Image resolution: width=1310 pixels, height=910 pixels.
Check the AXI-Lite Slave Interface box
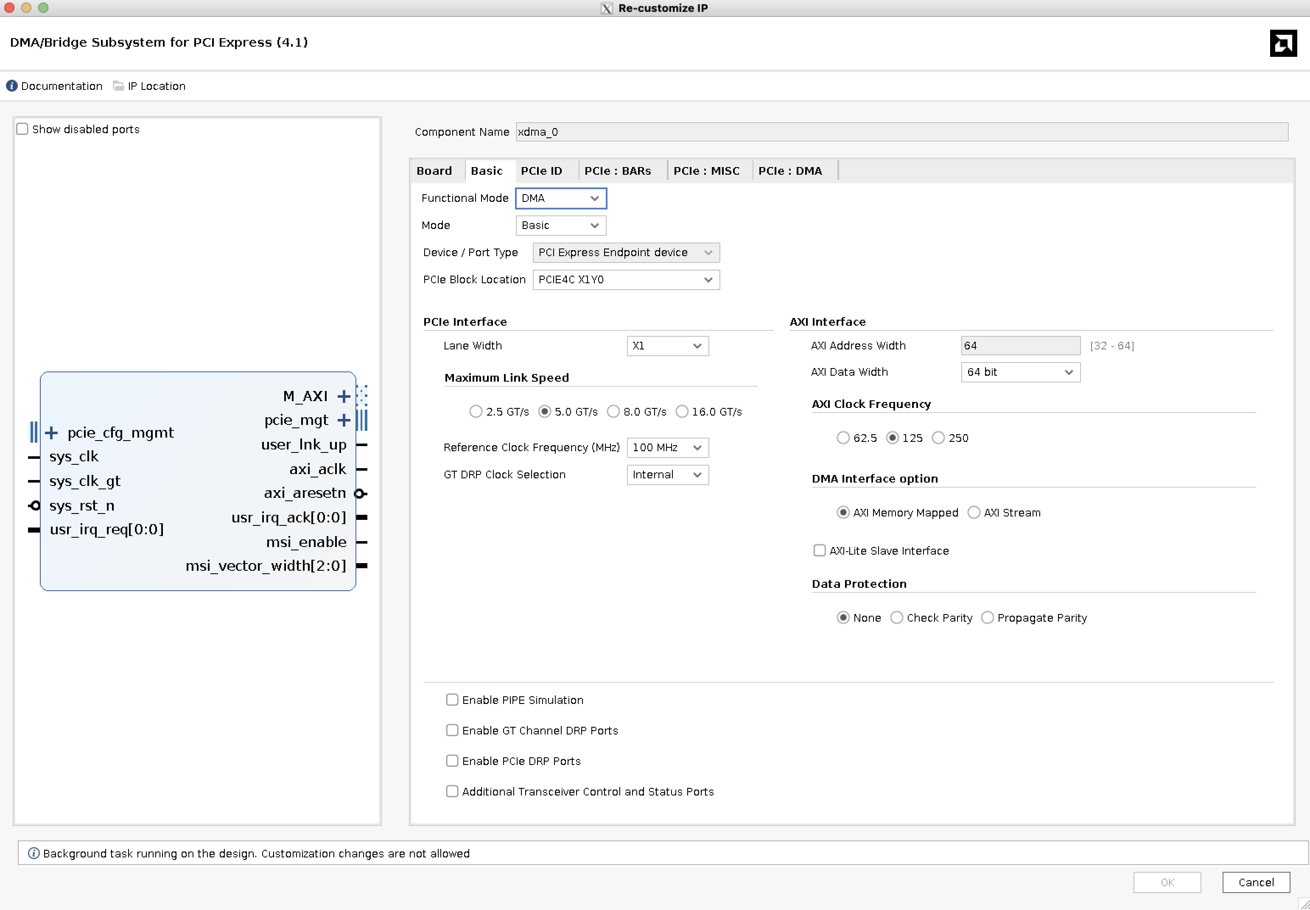819,550
